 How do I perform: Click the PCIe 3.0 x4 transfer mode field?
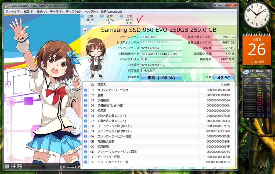coord(161,54)
